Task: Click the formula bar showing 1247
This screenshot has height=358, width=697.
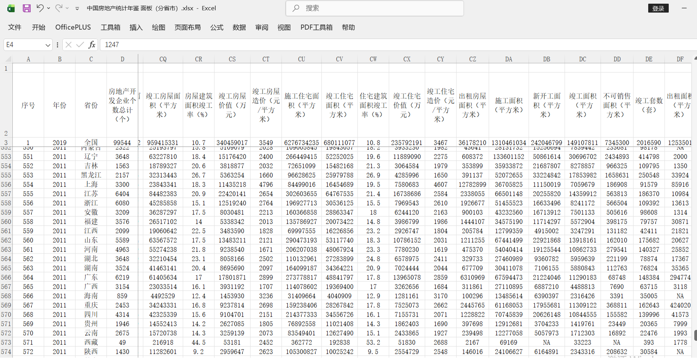Action: click(398, 45)
